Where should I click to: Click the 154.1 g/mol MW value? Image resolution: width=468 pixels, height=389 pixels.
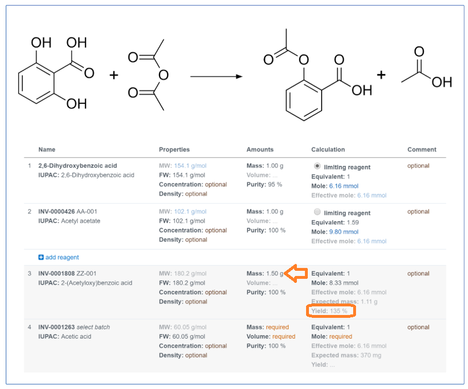[x=190, y=166]
